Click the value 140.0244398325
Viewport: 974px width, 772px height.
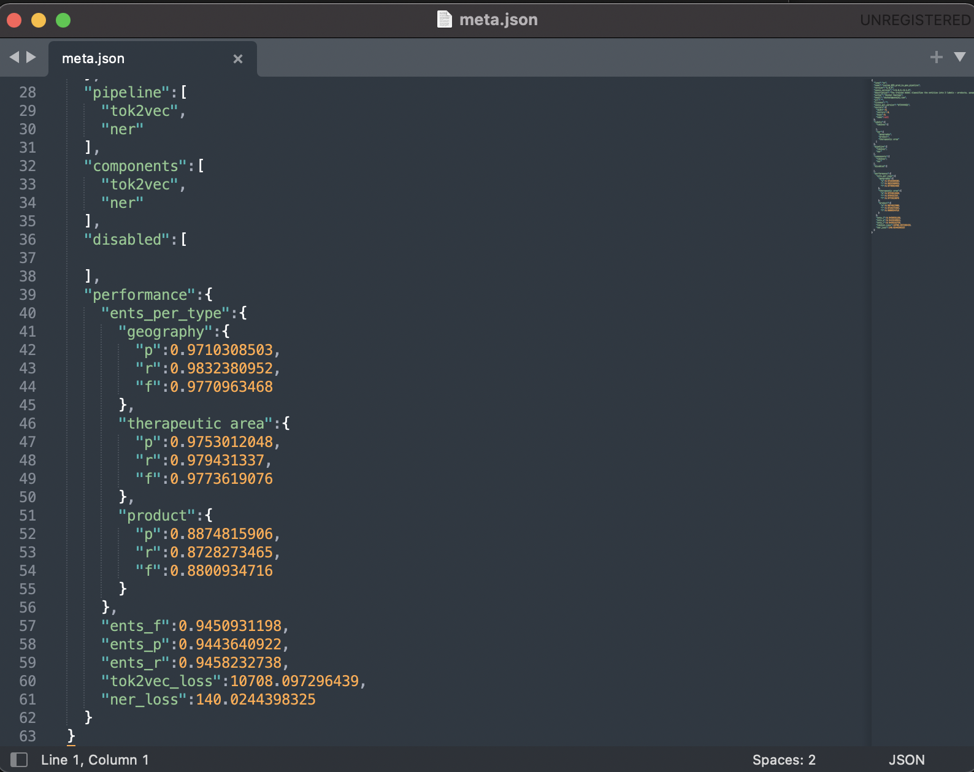pyautogui.click(x=256, y=700)
